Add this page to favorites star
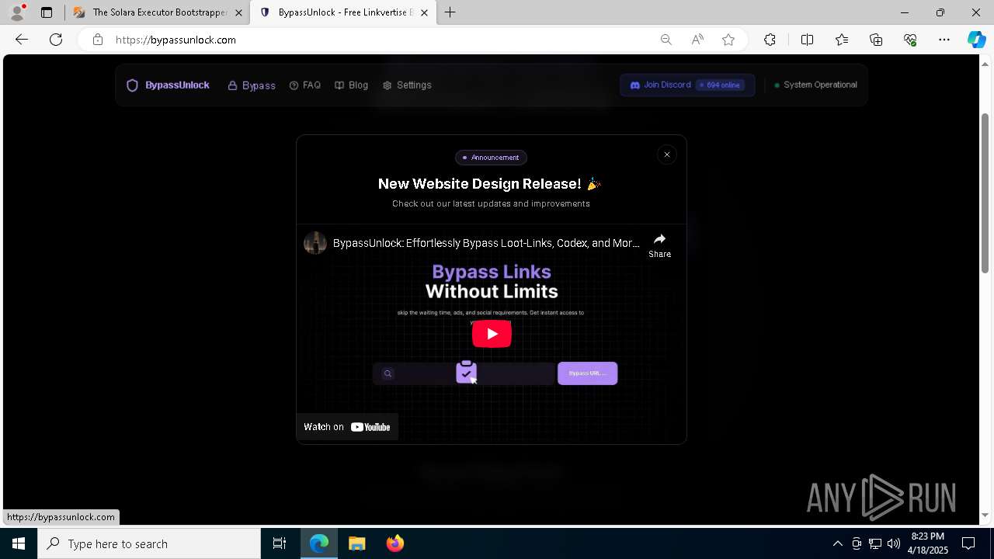The height and width of the screenshot is (559, 994). [728, 40]
